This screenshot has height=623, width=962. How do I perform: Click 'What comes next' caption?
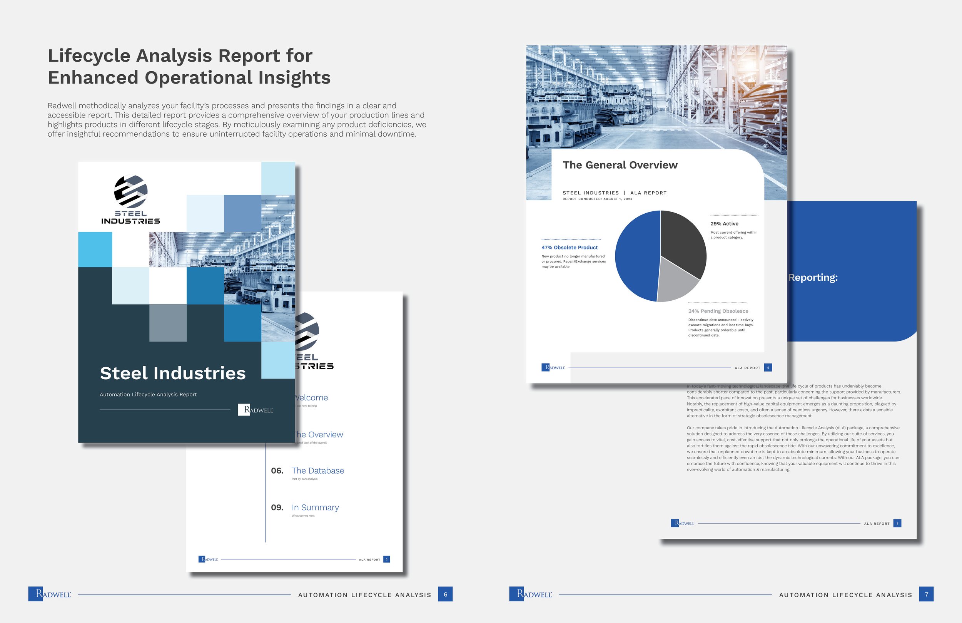click(x=303, y=516)
